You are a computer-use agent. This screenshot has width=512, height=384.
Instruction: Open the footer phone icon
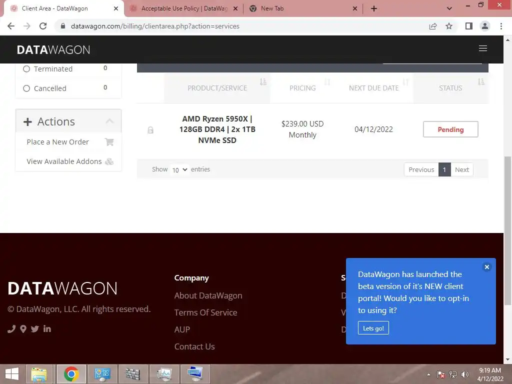pyautogui.click(x=11, y=329)
